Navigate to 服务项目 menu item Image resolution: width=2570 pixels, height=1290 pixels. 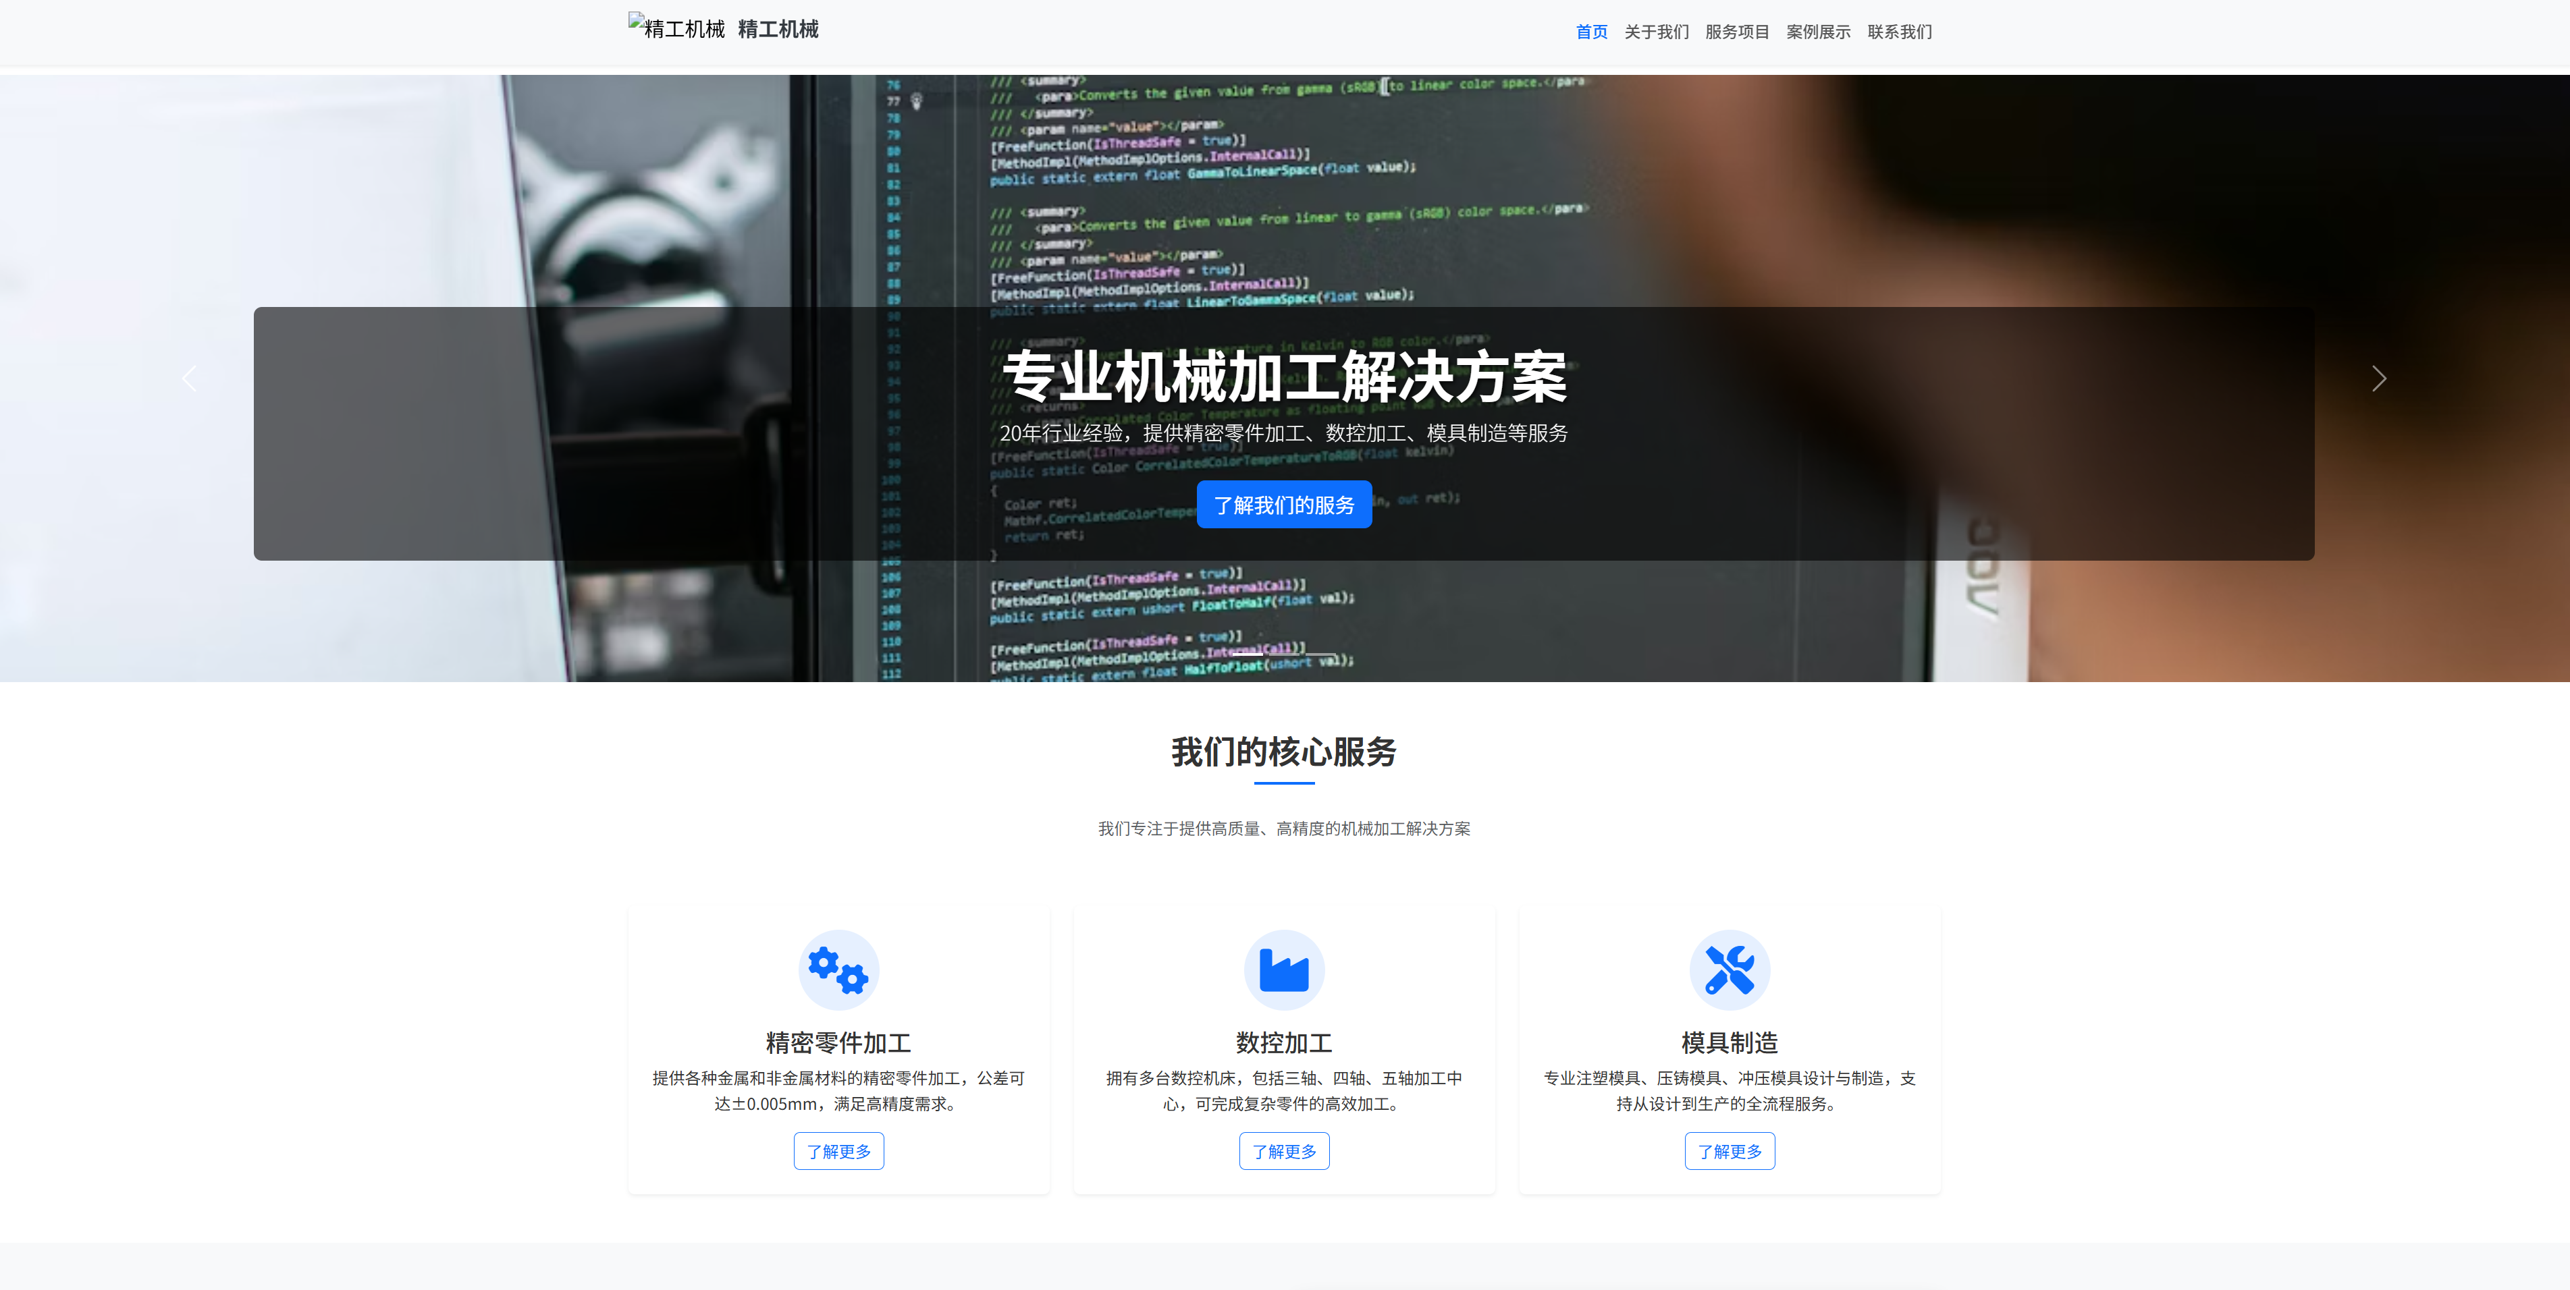coord(1737,32)
